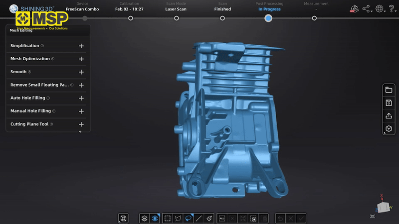Expand the Cutting Plane Tool section
Screen dimensions: 399x224
[x=81, y=124]
